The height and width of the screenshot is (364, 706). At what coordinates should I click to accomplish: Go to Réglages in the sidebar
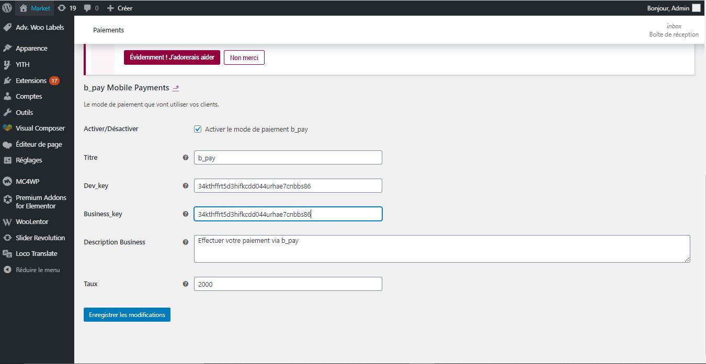(x=29, y=160)
